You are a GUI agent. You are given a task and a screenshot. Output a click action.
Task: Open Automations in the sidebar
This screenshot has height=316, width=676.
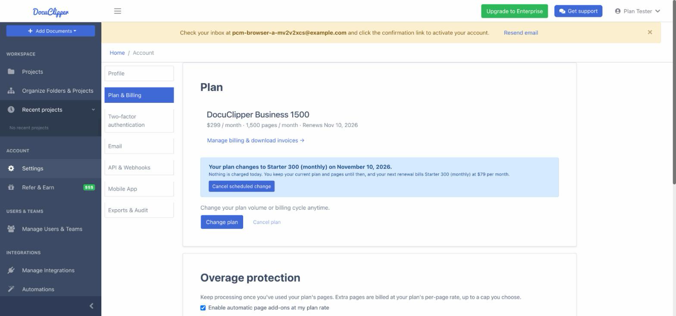point(50,289)
